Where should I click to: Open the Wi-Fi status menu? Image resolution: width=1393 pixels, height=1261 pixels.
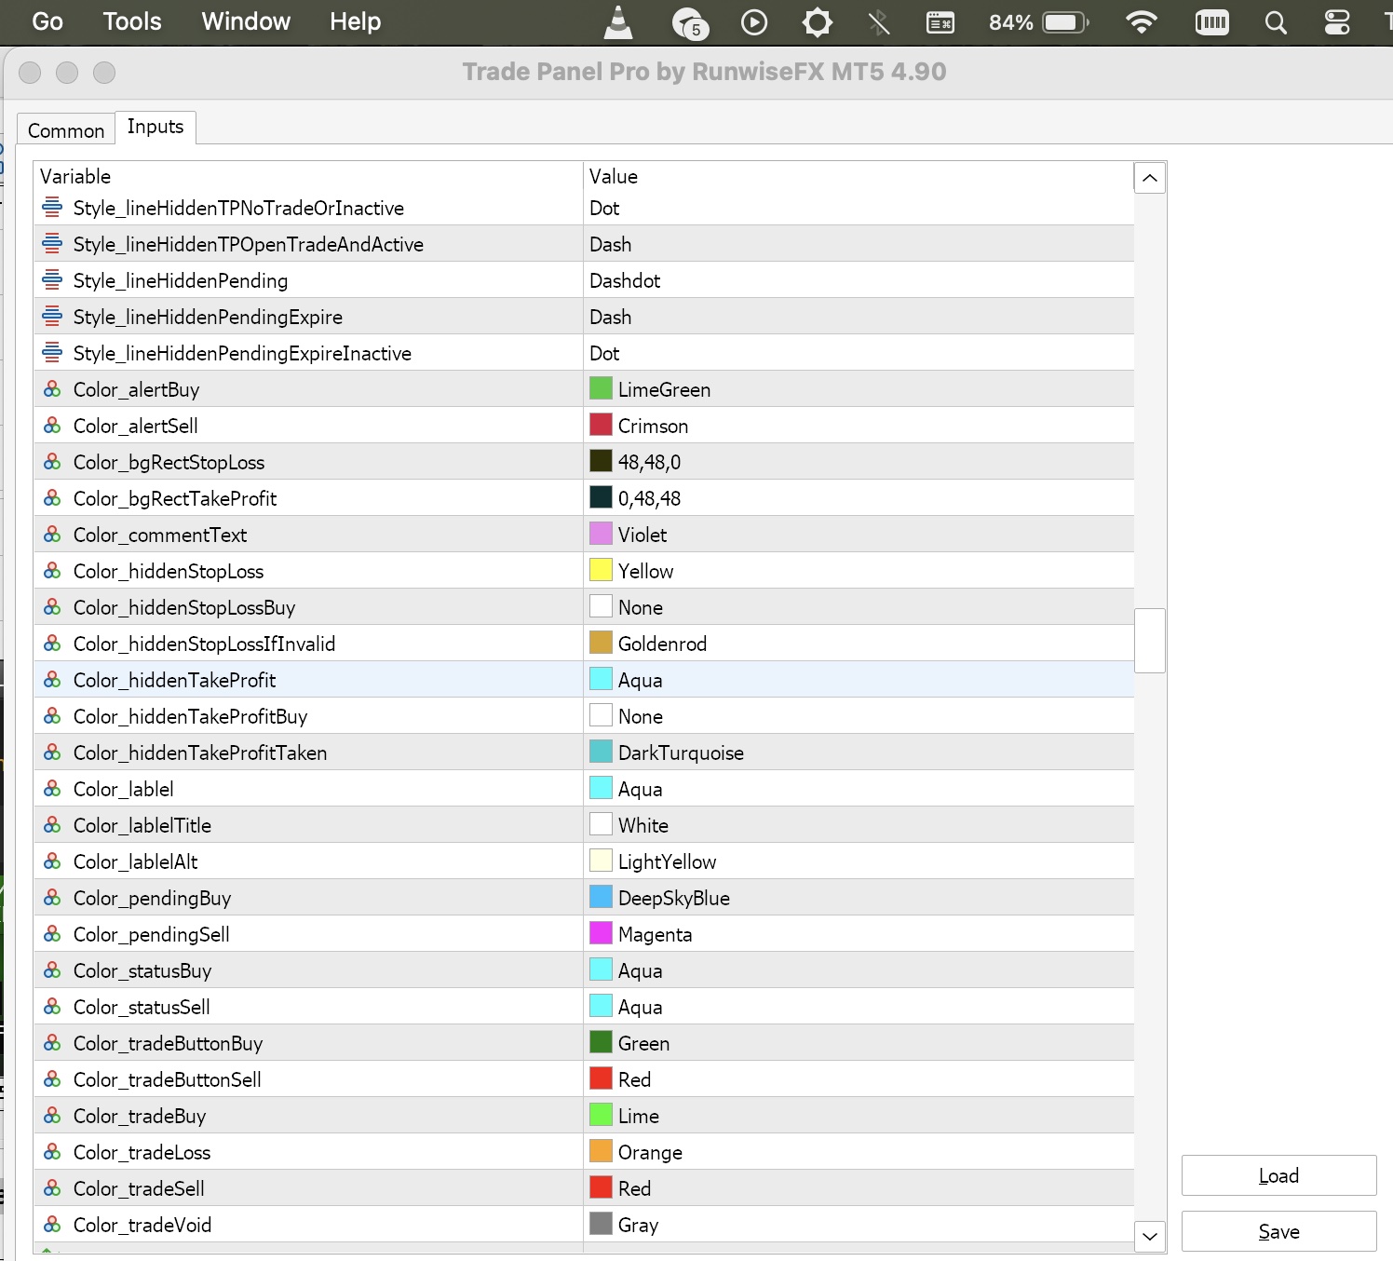pos(1142,22)
